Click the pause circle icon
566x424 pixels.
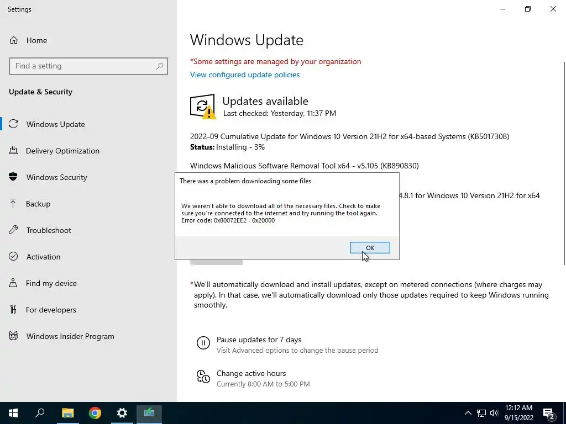coord(203,342)
